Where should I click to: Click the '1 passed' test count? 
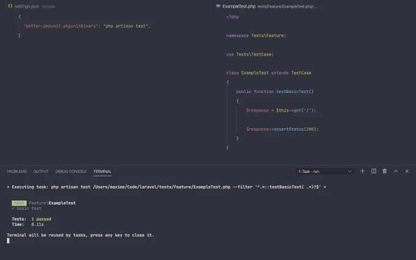click(41, 219)
